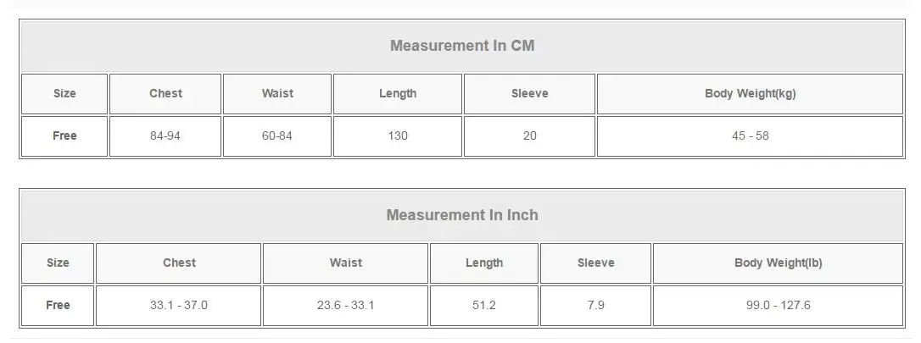Click the "Measurement In CM" table title
The image size is (921, 343).
(x=462, y=46)
